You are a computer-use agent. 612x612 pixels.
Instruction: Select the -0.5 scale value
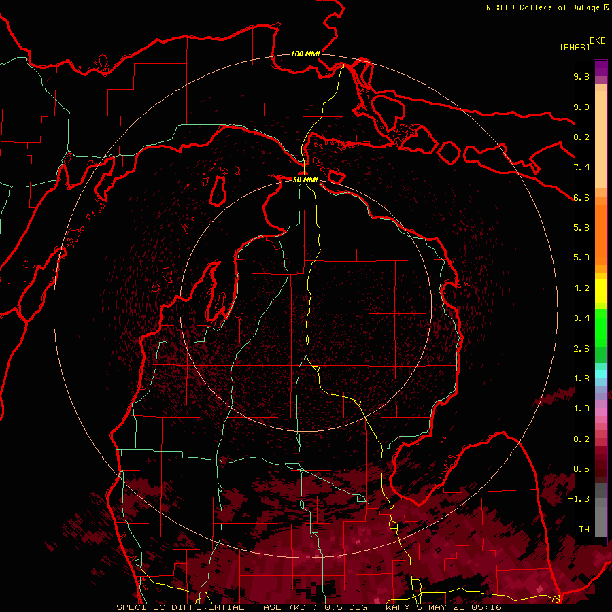click(x=579, y=469)
